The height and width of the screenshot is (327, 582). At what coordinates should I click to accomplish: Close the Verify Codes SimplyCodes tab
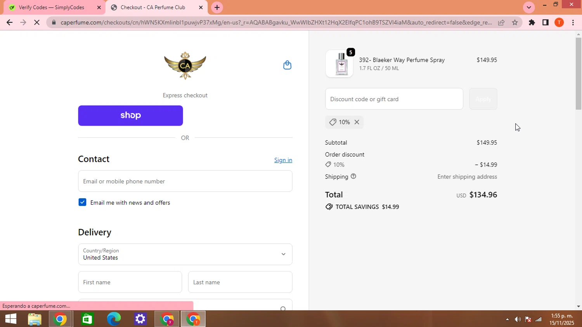(99, 7)
